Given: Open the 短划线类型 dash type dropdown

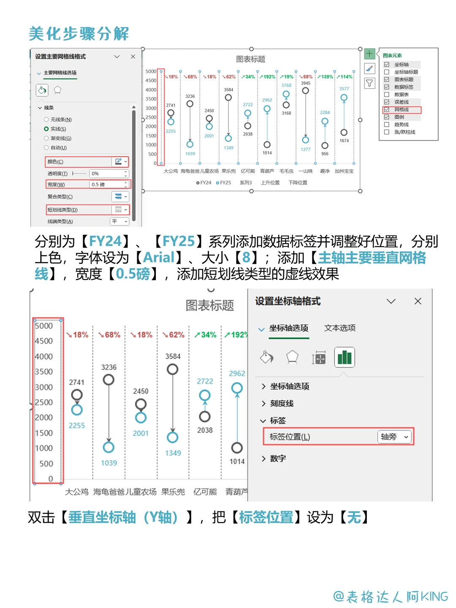Looking at the screenshot, I should click(x=119, y=210).
